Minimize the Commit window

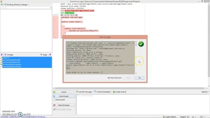point(199,1)
